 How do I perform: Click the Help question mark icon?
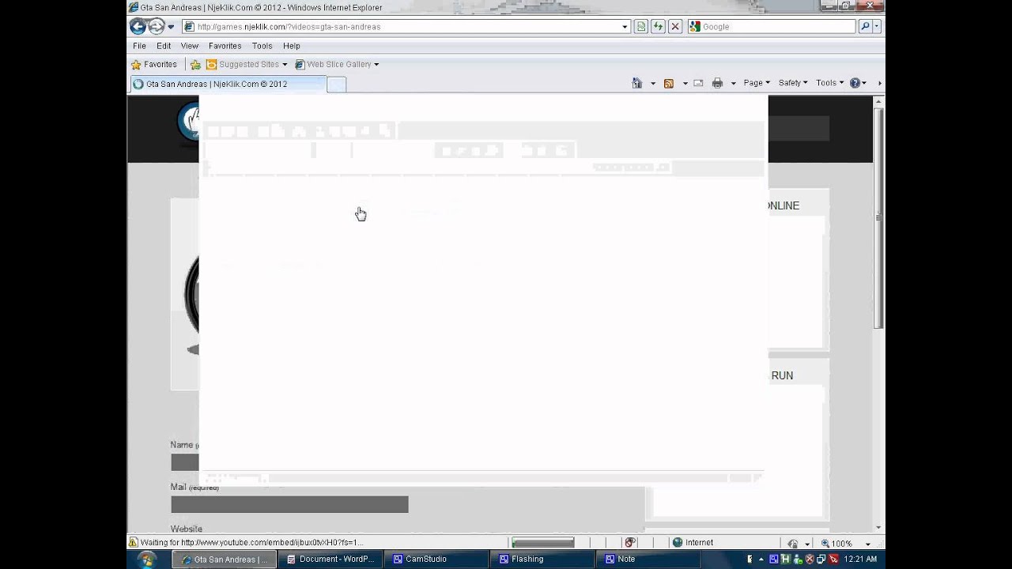[x=855, y=83]
